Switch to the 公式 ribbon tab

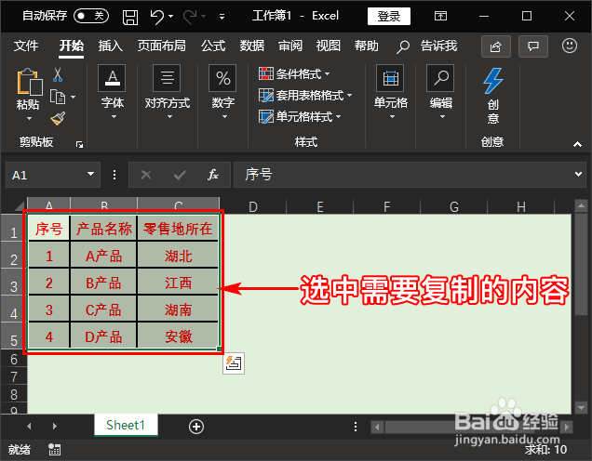pos(213,46)
